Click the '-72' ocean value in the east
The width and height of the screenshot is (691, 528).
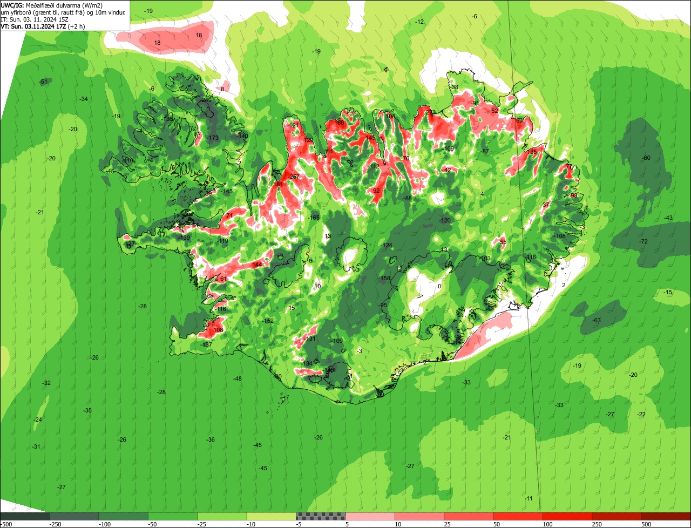tap(643, 241)
